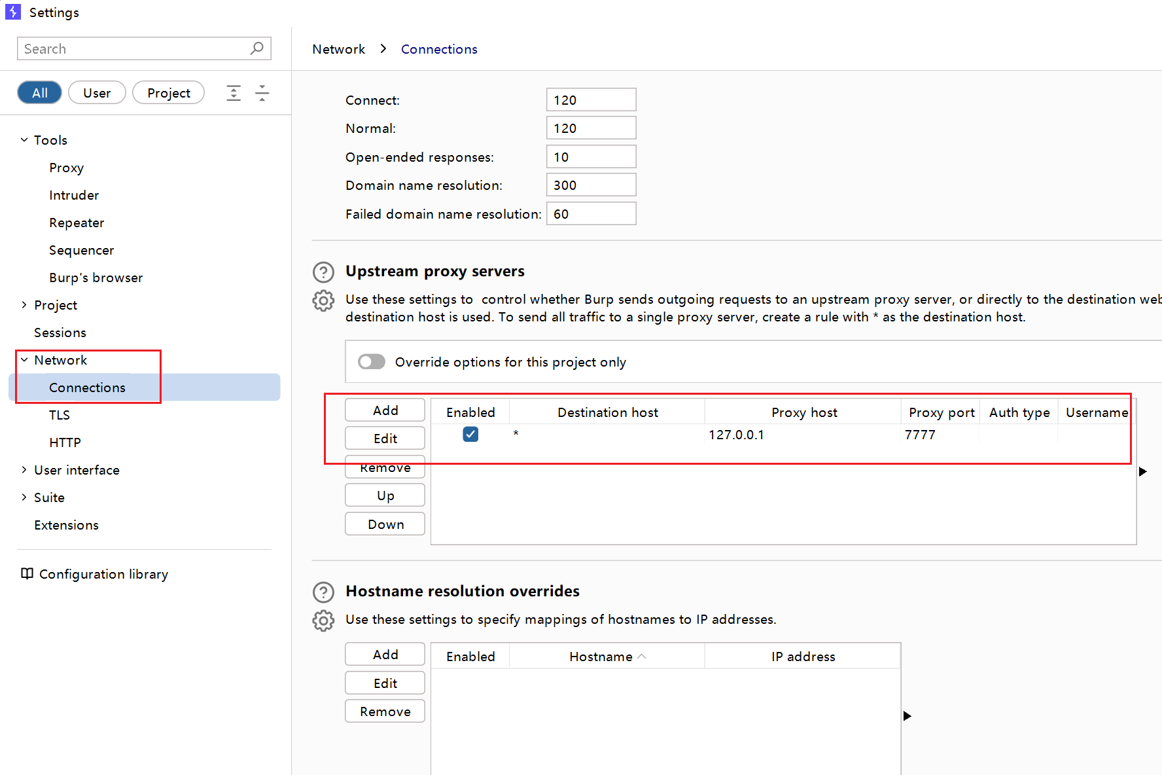Click the Normal timeout field
The width and height of the screenshot is (1162, 775).
[591, 128]
